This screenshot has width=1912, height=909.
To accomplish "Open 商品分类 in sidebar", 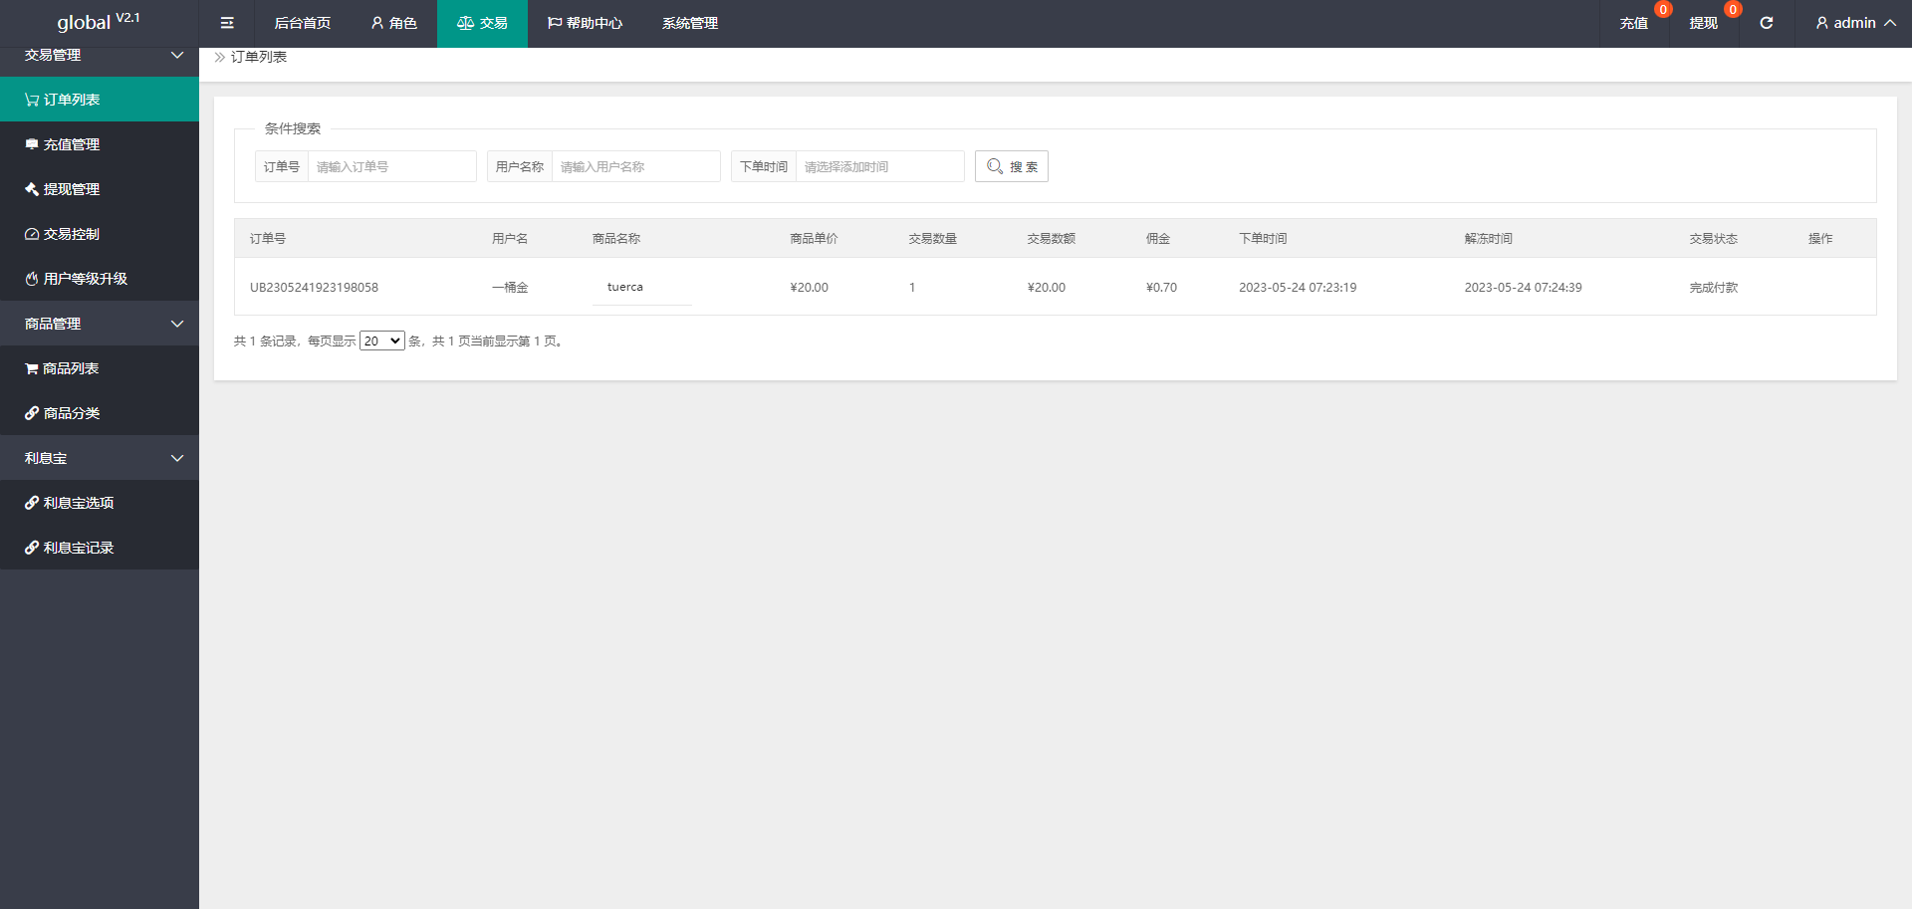I will click(72, 413).
